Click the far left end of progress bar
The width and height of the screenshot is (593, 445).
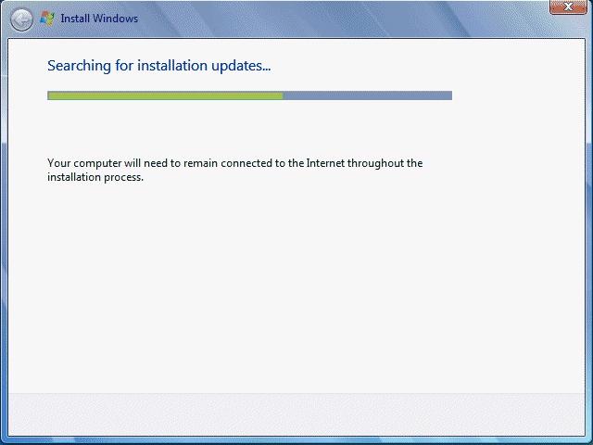click(x=49, y=95)
